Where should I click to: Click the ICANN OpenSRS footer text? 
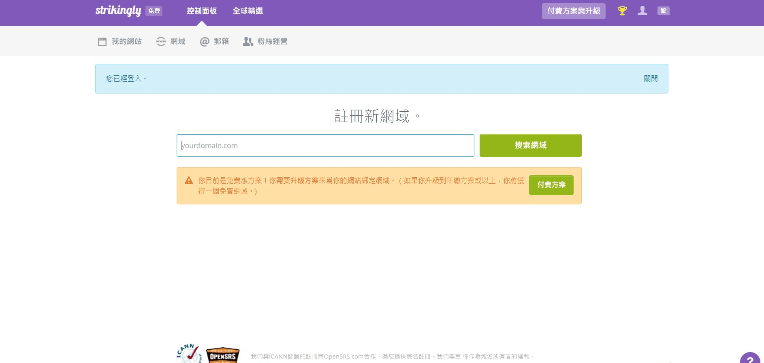[393, 357]
